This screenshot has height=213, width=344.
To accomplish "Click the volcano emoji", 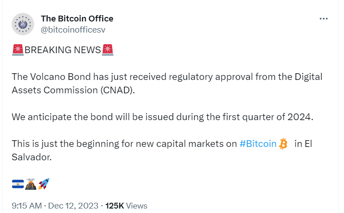I will pos(30,184).
